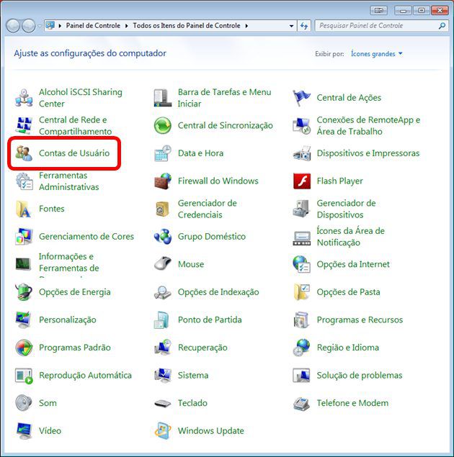Open the Gerenciador de Dispositivos link
The height and width of the screenshot is (457, 454).
point(347,209)
